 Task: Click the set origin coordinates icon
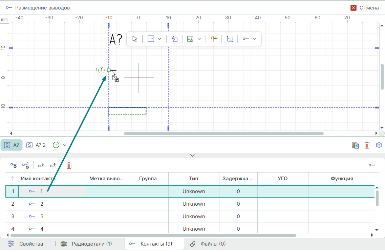click(x=230, y=39)
